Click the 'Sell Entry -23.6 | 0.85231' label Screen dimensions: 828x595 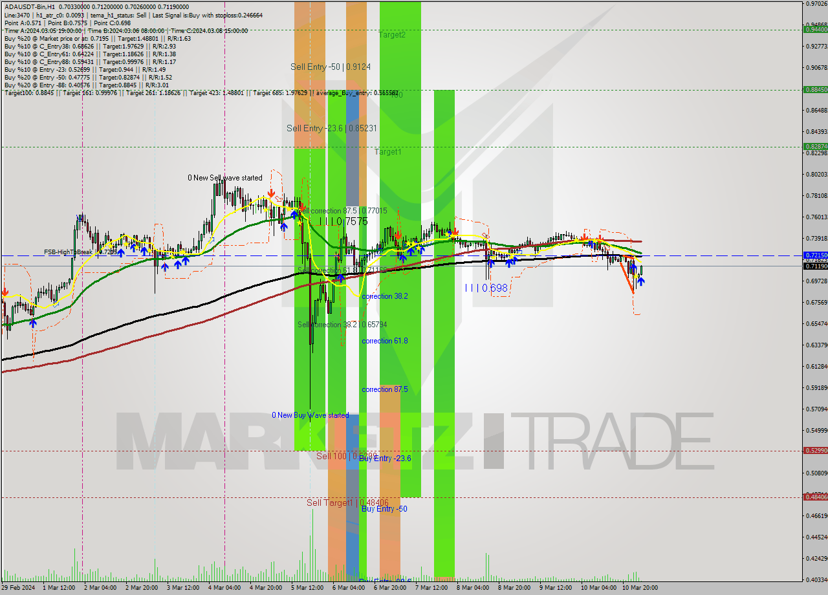(x=332, y=128)
